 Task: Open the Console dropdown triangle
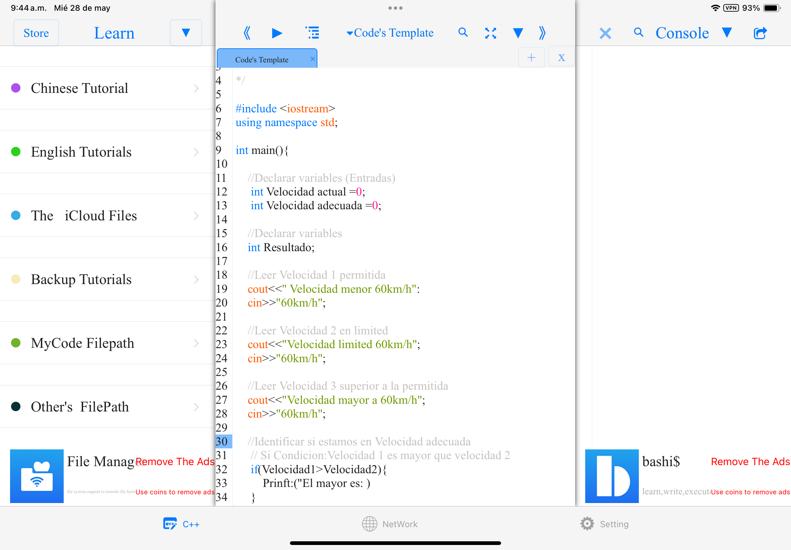click(727, 33)
